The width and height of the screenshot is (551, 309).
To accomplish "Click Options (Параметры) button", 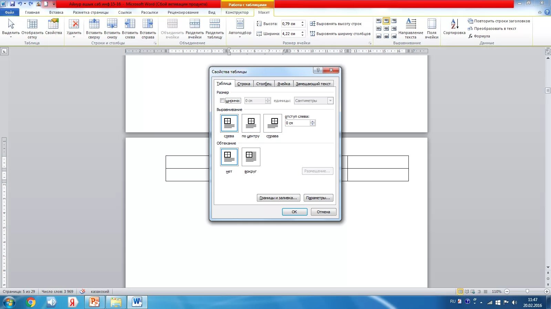I will click(x=318, y=198).
